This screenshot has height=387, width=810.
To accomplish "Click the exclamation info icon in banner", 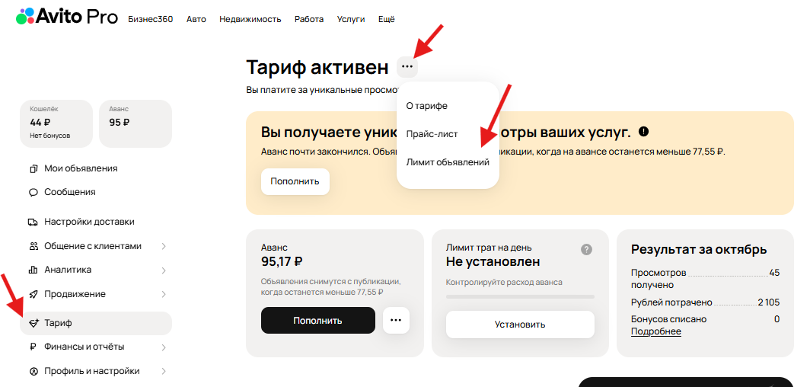I will point(643,132).
